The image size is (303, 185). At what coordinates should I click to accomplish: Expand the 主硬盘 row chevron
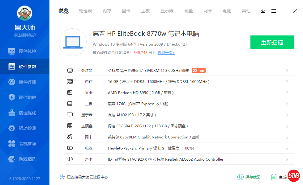[287, 126]
